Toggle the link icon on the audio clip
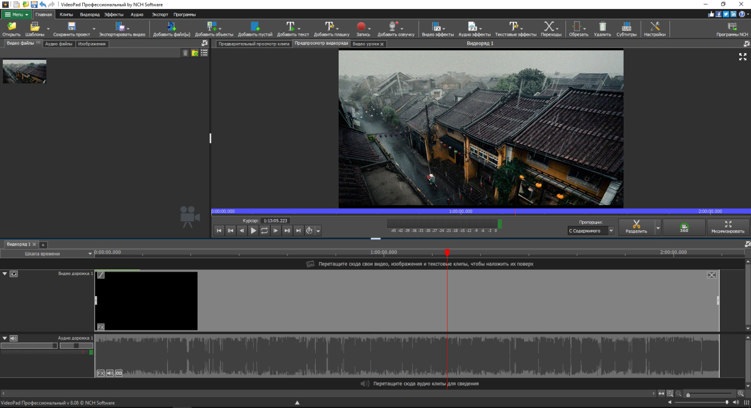Screen dimensions: 751x408 pos(118,373)
